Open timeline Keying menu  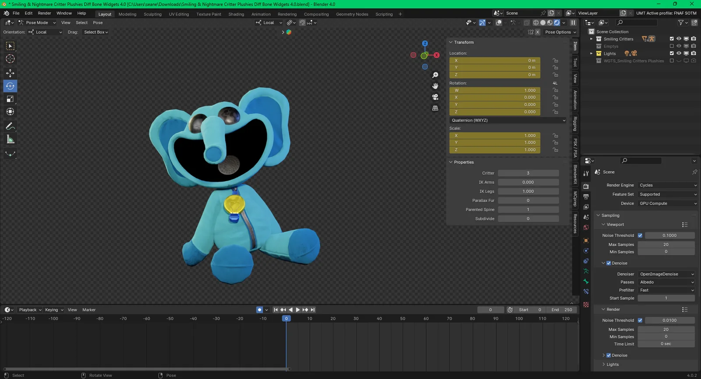click(x=54, y=310)
